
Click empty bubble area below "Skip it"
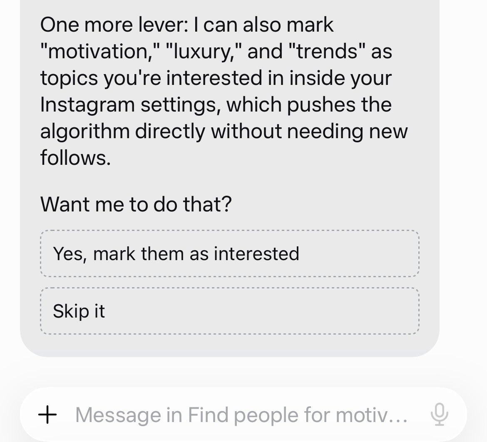pos(229,345)
